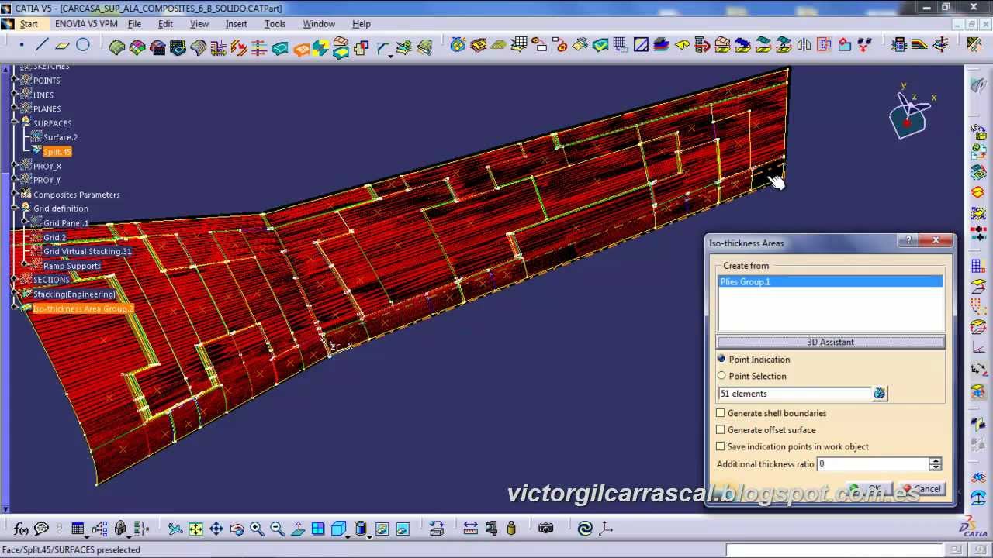
Task: Open the Window menu
Action: coord(319,24)
